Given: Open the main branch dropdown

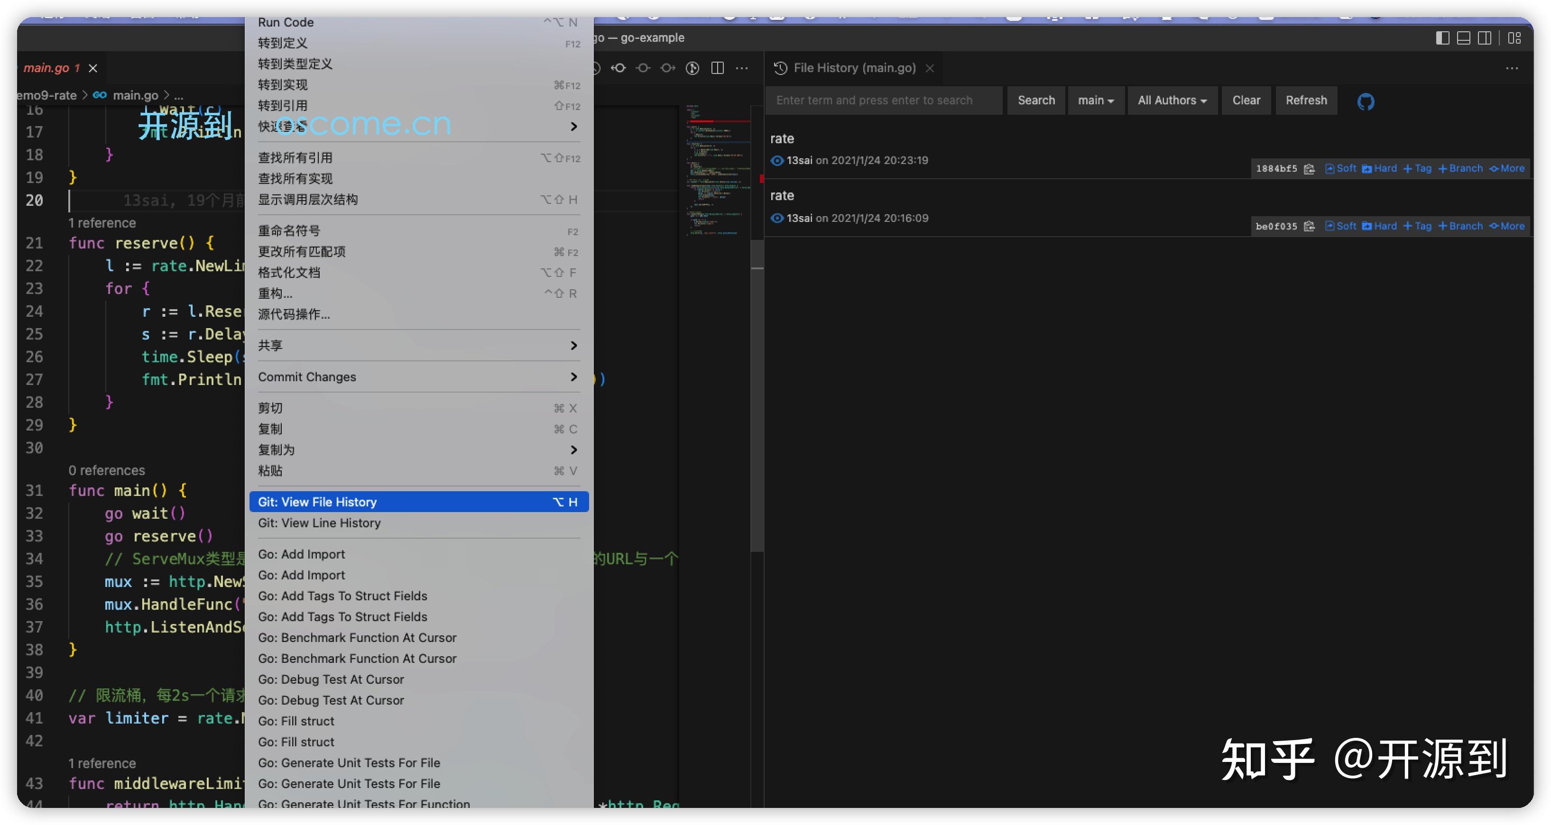Looking at the screenshot, I should (1095, 100).
